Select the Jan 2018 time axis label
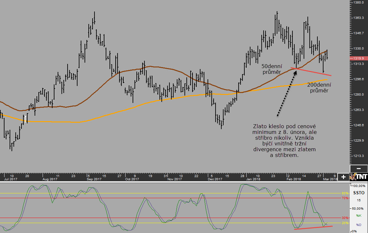Viewport: 368px width, 233px height. [253, 179]
